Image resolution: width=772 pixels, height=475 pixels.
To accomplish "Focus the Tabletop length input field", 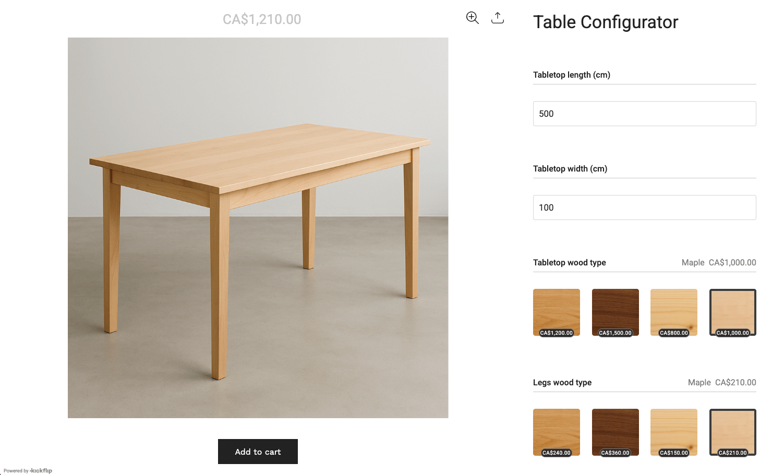I will pos(644,114).
